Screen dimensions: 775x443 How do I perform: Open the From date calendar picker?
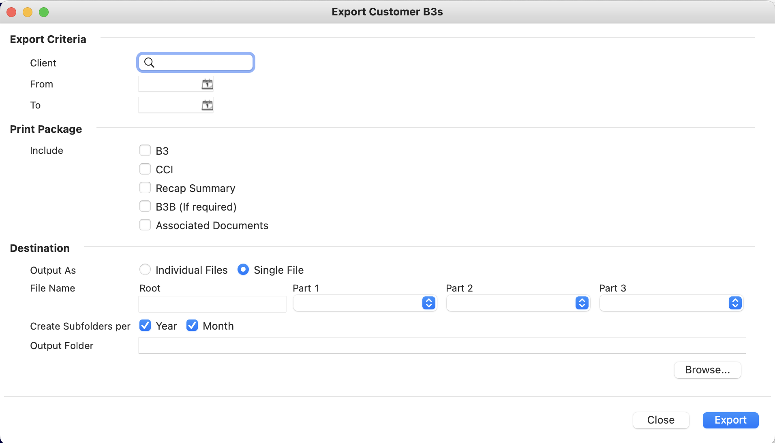tap(207, 84)
